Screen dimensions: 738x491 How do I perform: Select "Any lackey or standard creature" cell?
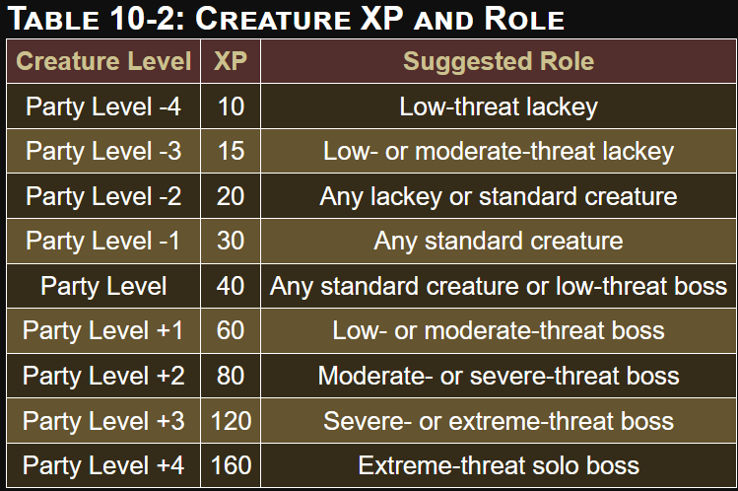coord(499,195)
